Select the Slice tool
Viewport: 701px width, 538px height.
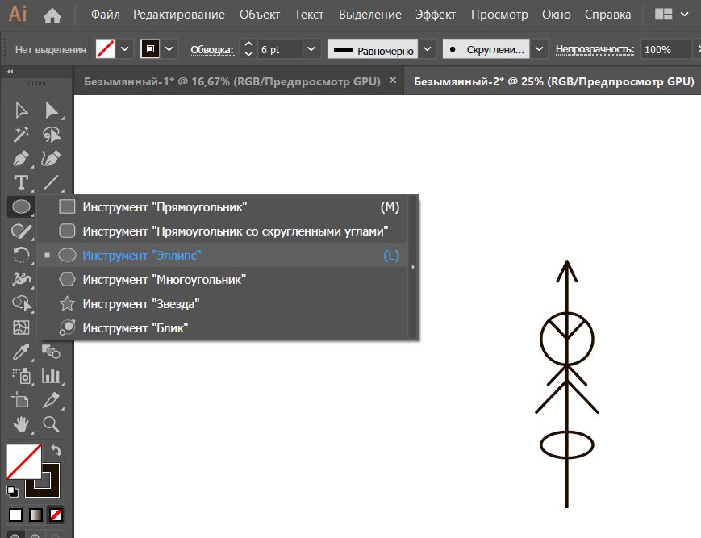pyautogui.click(x=51, y=400)
